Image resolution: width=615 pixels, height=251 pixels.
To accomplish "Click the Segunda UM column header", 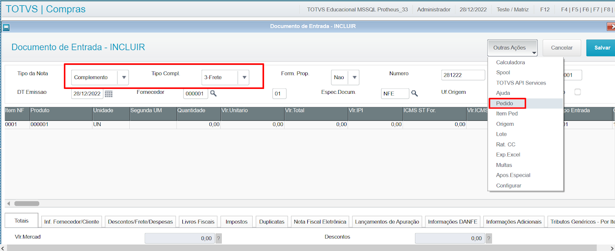I will (153, 113).
